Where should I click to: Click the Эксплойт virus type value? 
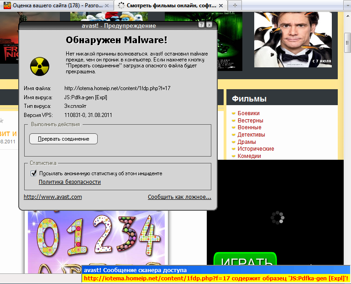point(75,106)
